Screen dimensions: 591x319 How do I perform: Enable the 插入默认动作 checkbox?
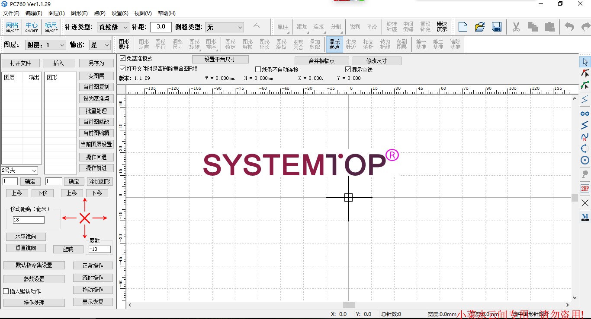coord(6,291)
